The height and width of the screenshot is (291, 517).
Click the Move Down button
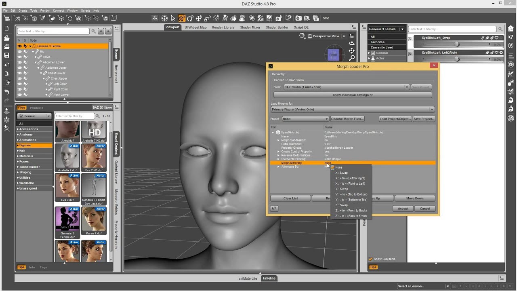pos(415,198)
